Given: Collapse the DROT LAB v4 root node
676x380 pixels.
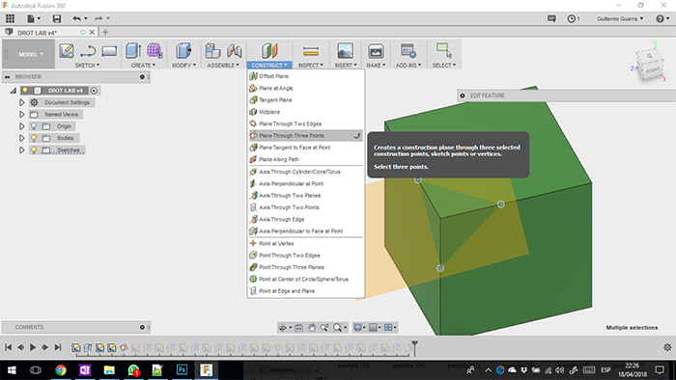Looking at the screenshot, I should coord(14,91).
